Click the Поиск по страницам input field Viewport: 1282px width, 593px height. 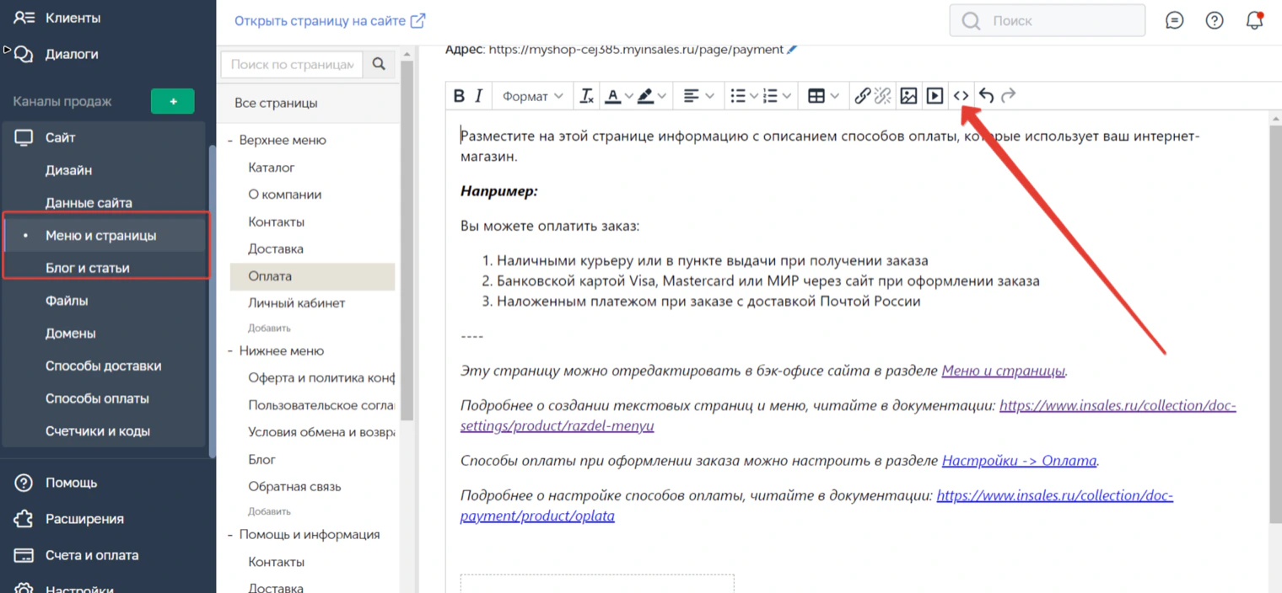[x=292, y=64]
